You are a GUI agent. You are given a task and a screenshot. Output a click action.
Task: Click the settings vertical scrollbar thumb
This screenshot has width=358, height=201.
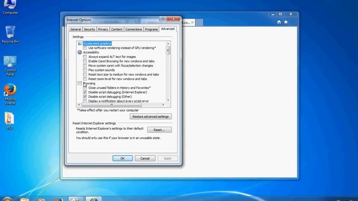[168, 50]
